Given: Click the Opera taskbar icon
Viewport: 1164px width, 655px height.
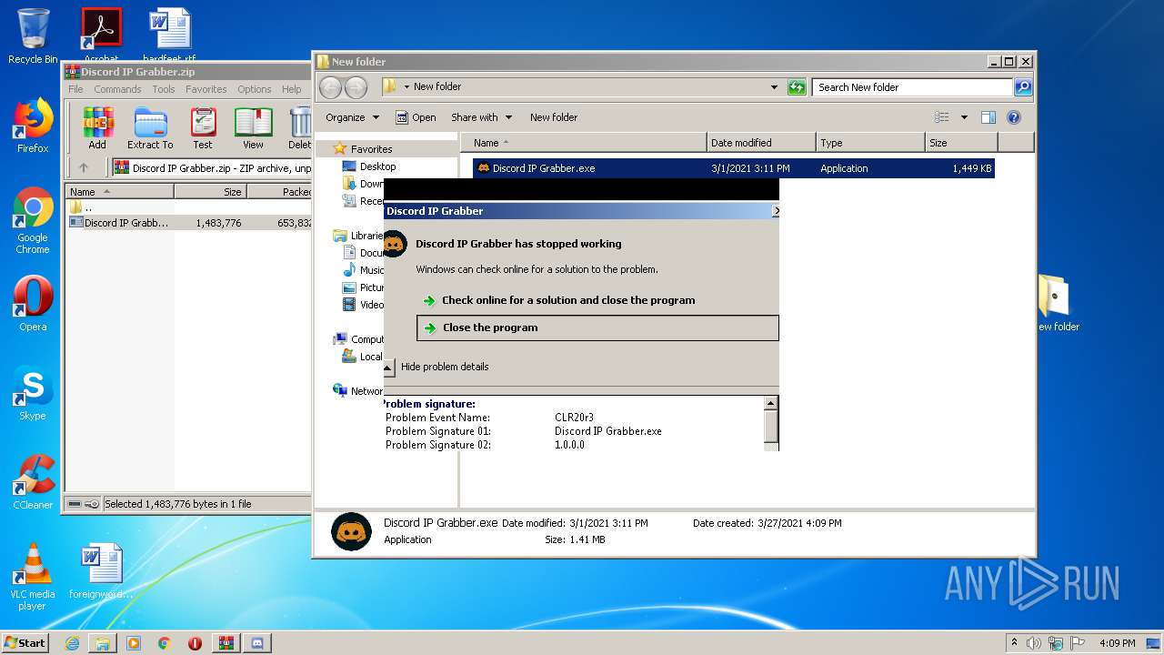Looking at the screenshot, I should 195,643.
